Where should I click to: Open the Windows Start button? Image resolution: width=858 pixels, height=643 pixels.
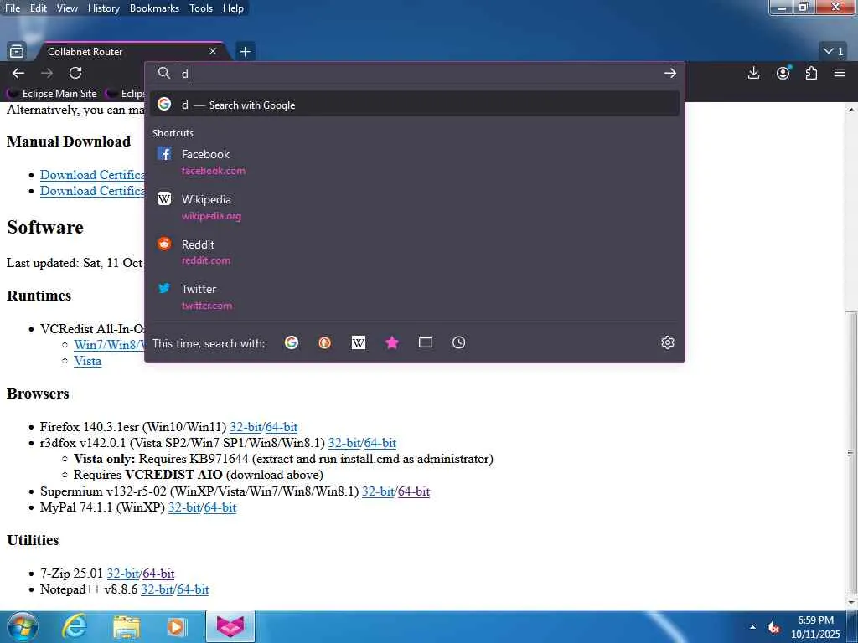22,626
